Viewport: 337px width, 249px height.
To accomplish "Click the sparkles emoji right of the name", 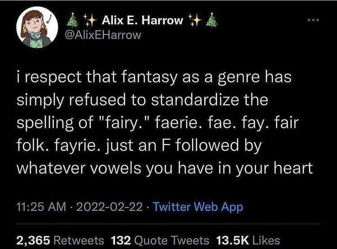I will tap(195, 20).
